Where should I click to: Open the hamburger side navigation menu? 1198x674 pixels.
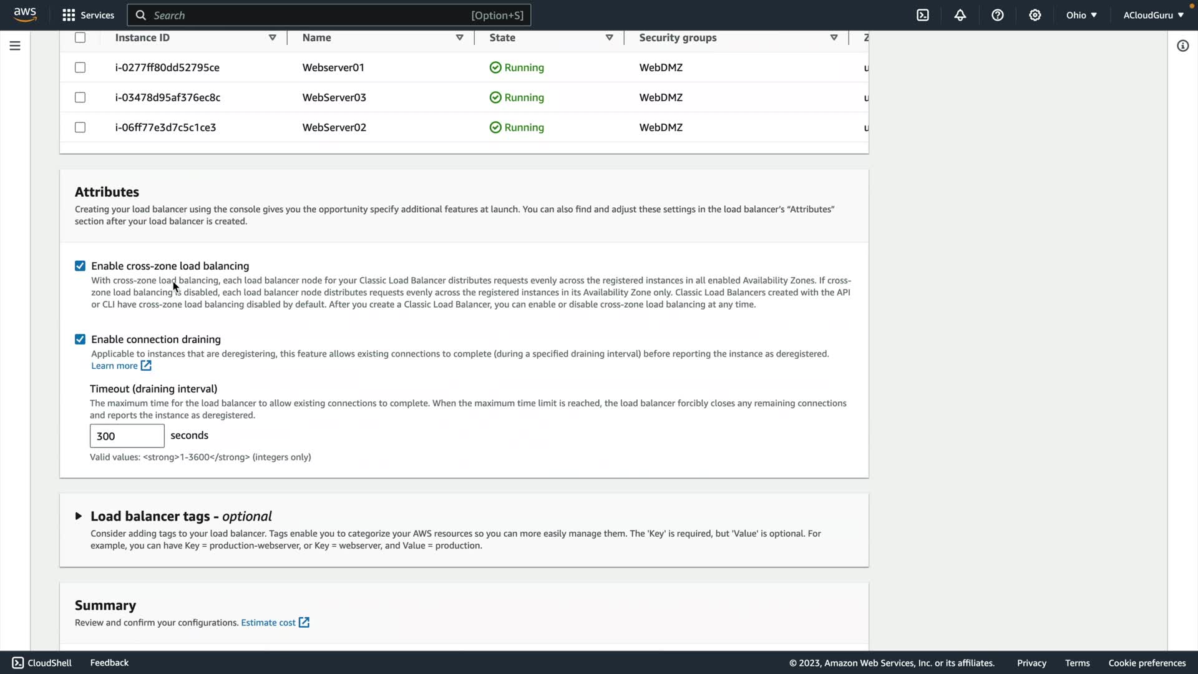15,46
